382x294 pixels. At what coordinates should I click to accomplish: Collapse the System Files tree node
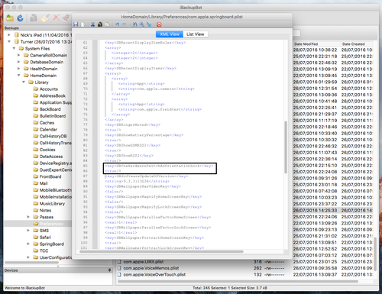click(14, 48)
